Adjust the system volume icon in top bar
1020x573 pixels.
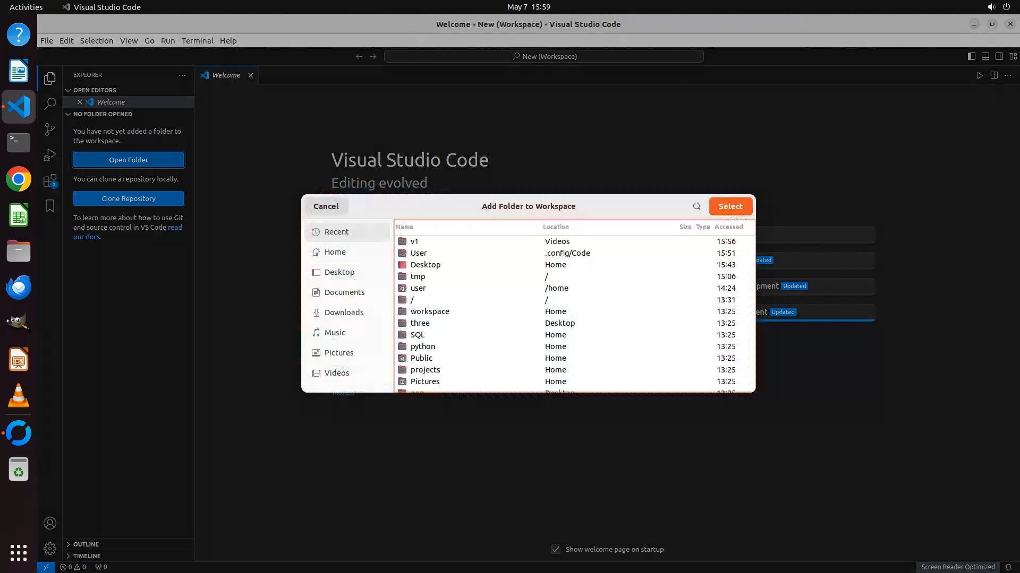click(991, 7)
